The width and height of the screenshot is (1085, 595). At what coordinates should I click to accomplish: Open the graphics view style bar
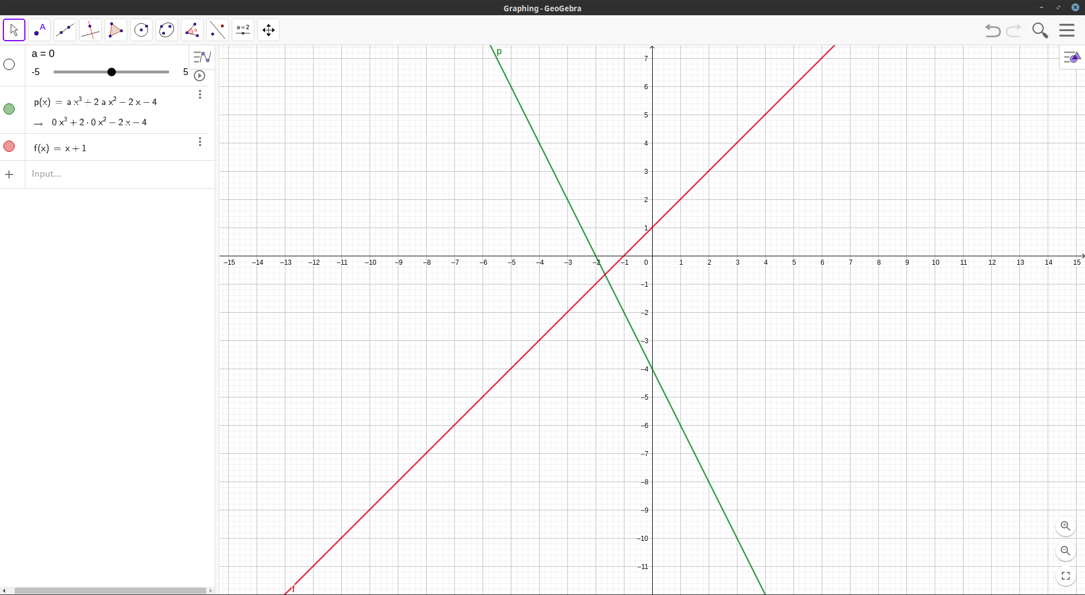(x=1072, y=57)
